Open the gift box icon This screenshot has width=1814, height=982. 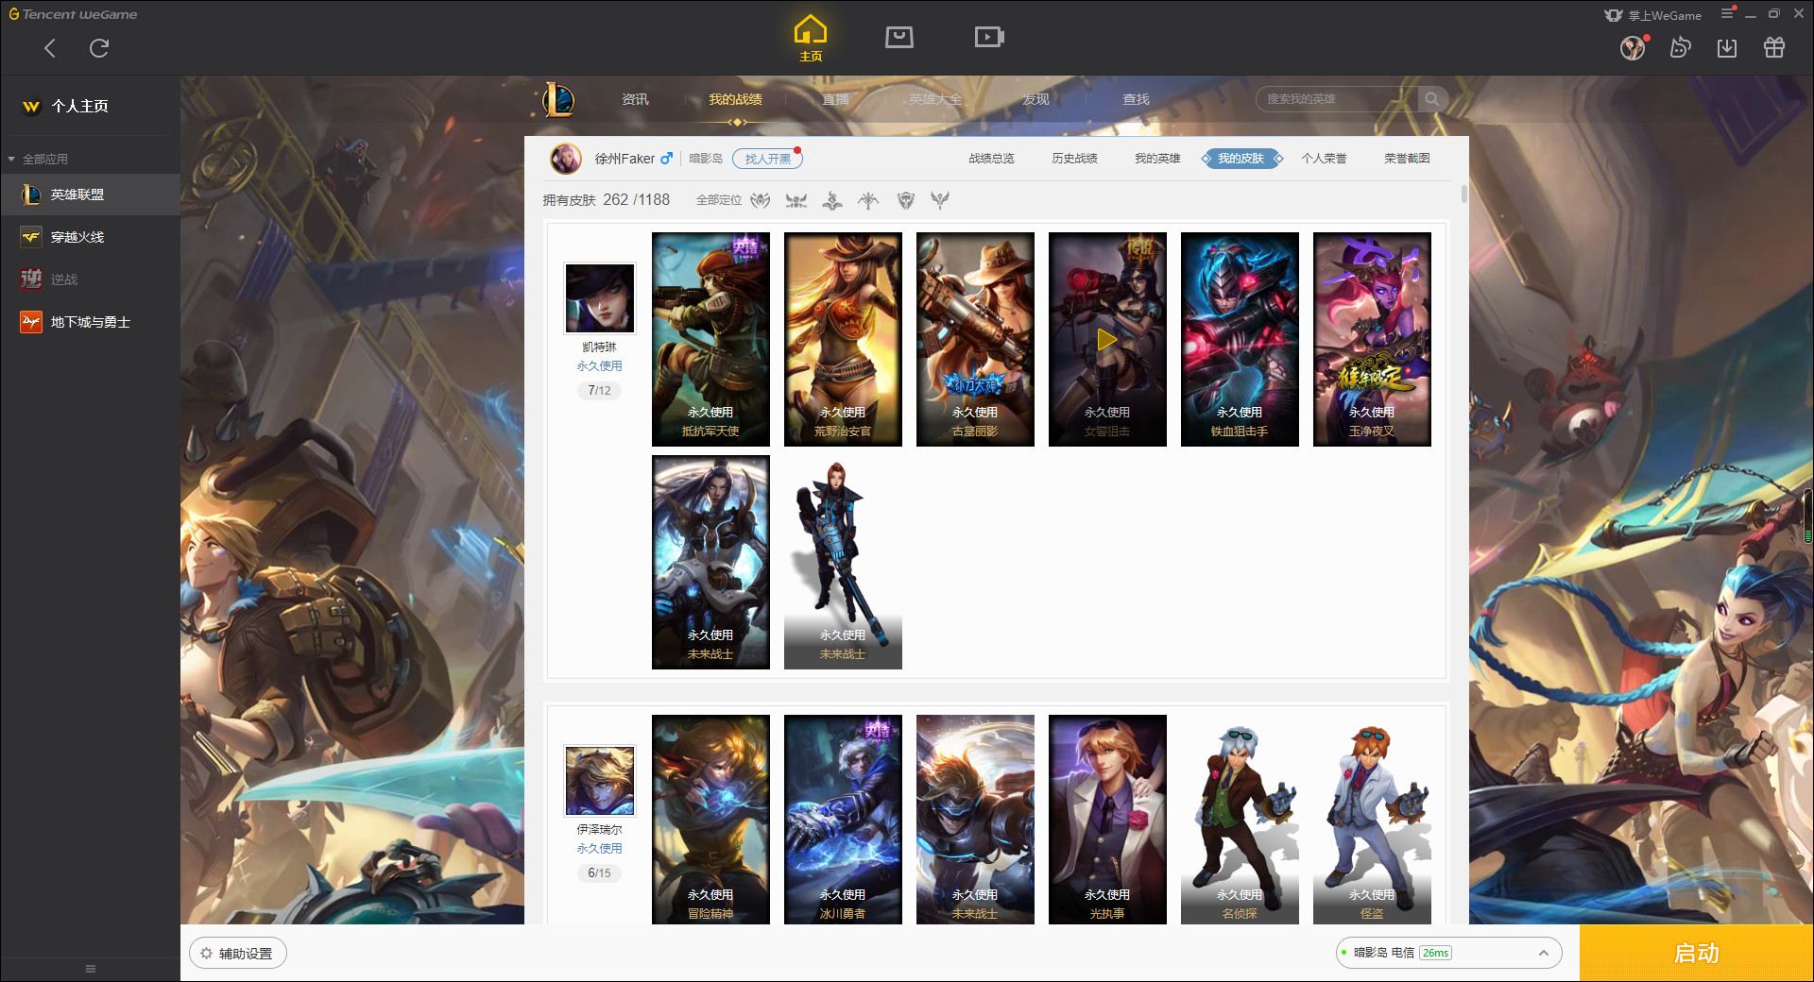click(1774, 47)
